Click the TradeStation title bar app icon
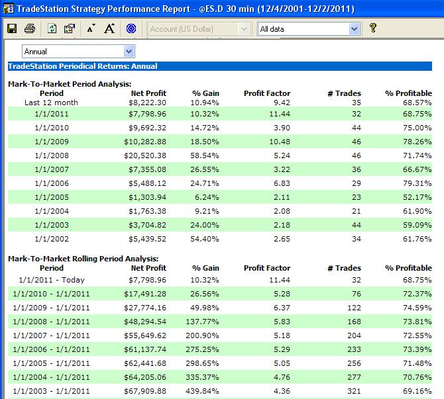 (9, 9)
